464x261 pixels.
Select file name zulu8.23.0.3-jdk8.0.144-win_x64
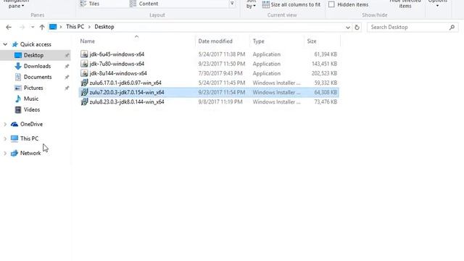[x=127, y=101]
